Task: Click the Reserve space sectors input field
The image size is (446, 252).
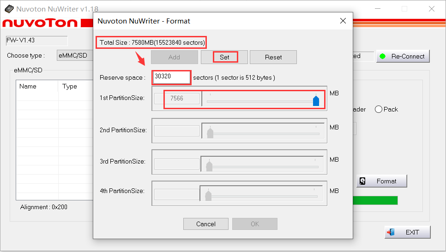Action: pyautogui.click(x=171, y=77)
